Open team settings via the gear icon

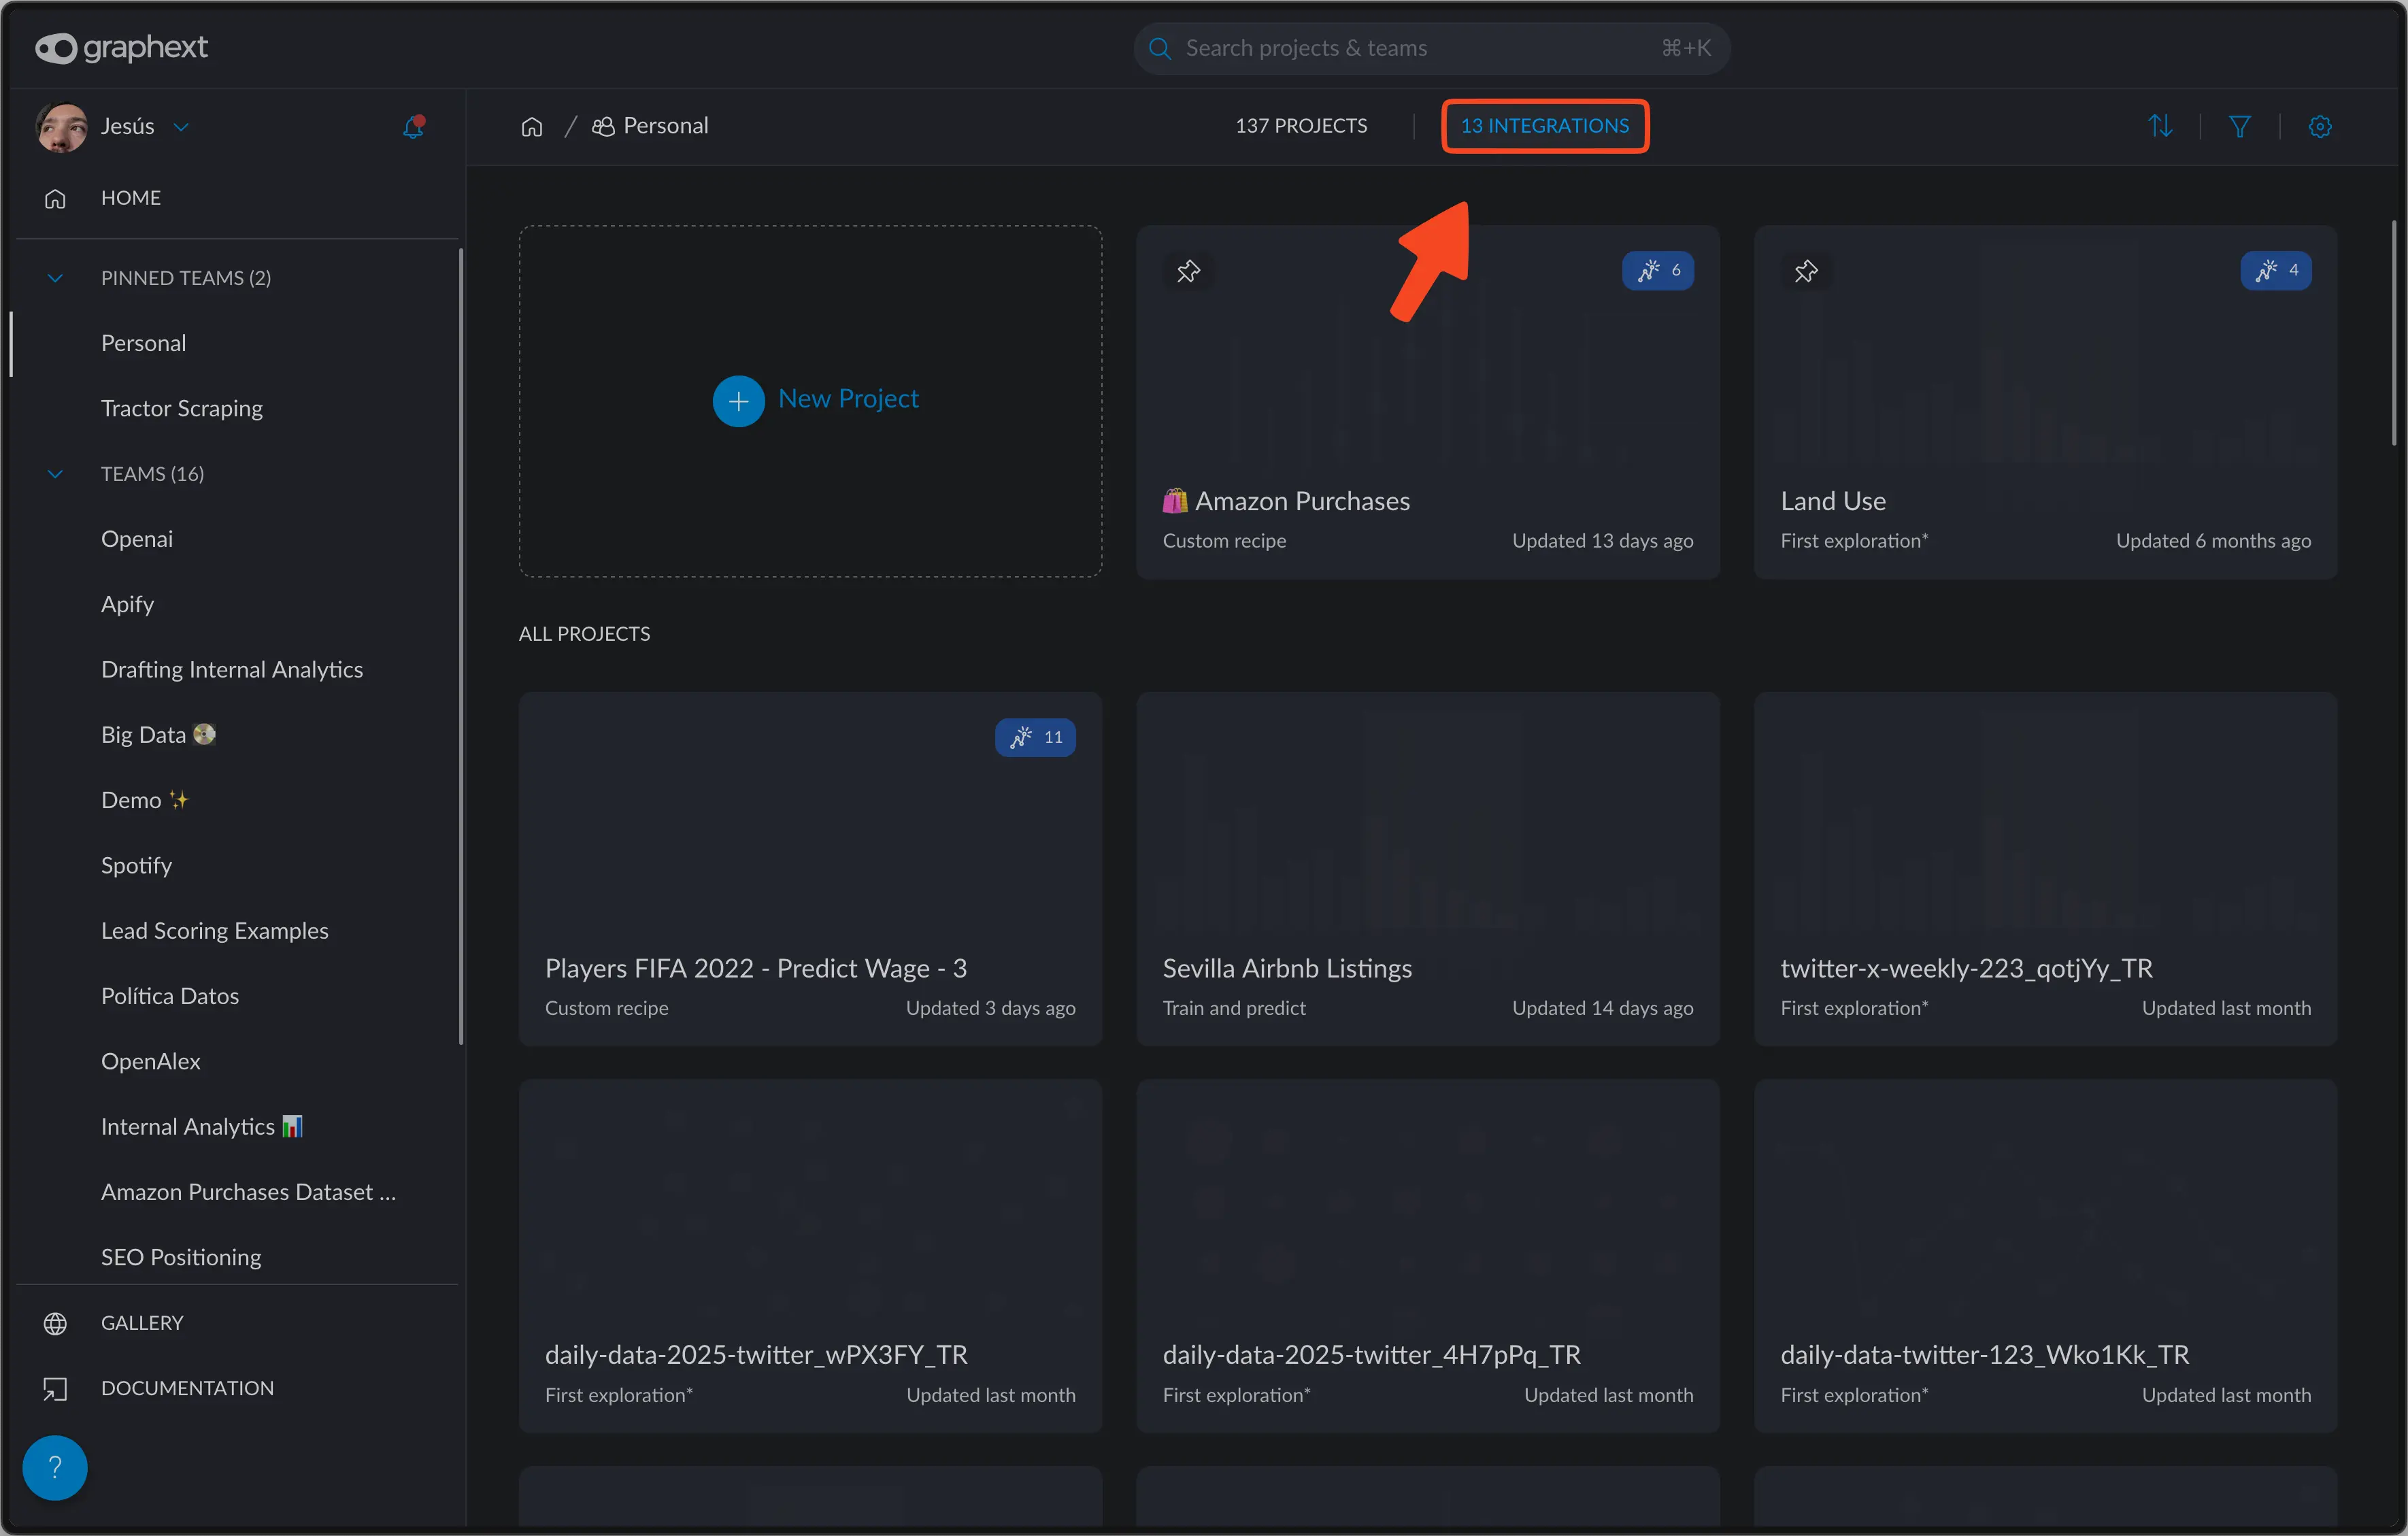click(2320, 126)
